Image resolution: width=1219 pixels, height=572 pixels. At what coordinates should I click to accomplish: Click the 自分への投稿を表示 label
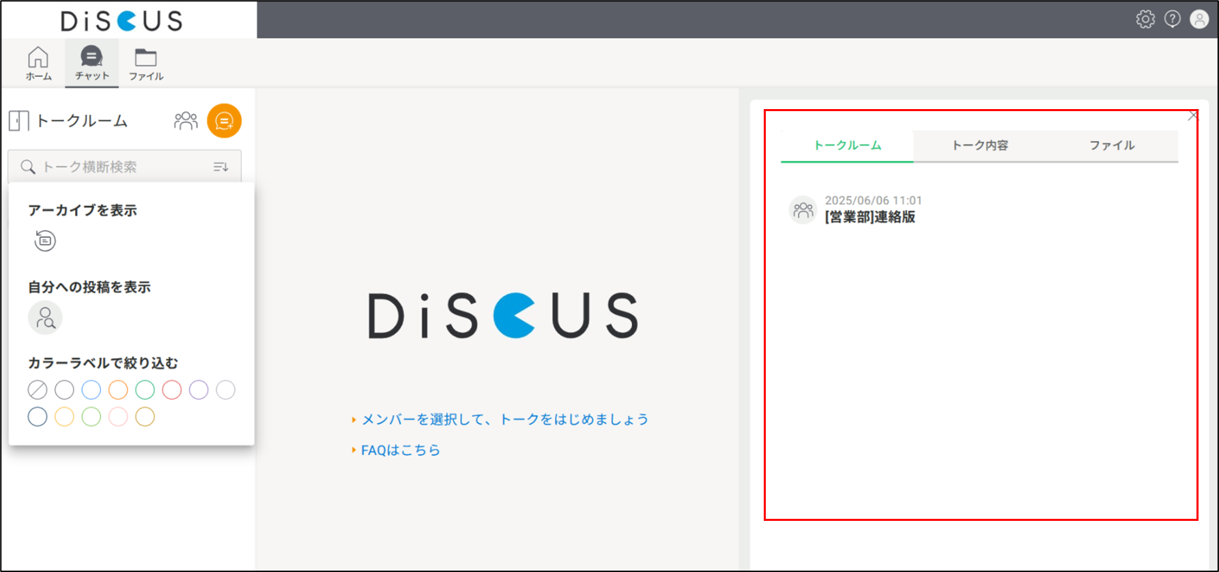click(x=89, y=287)
